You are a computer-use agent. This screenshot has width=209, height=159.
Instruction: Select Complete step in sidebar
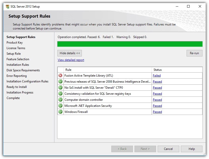pyautogui.click(x=13, y=98)
